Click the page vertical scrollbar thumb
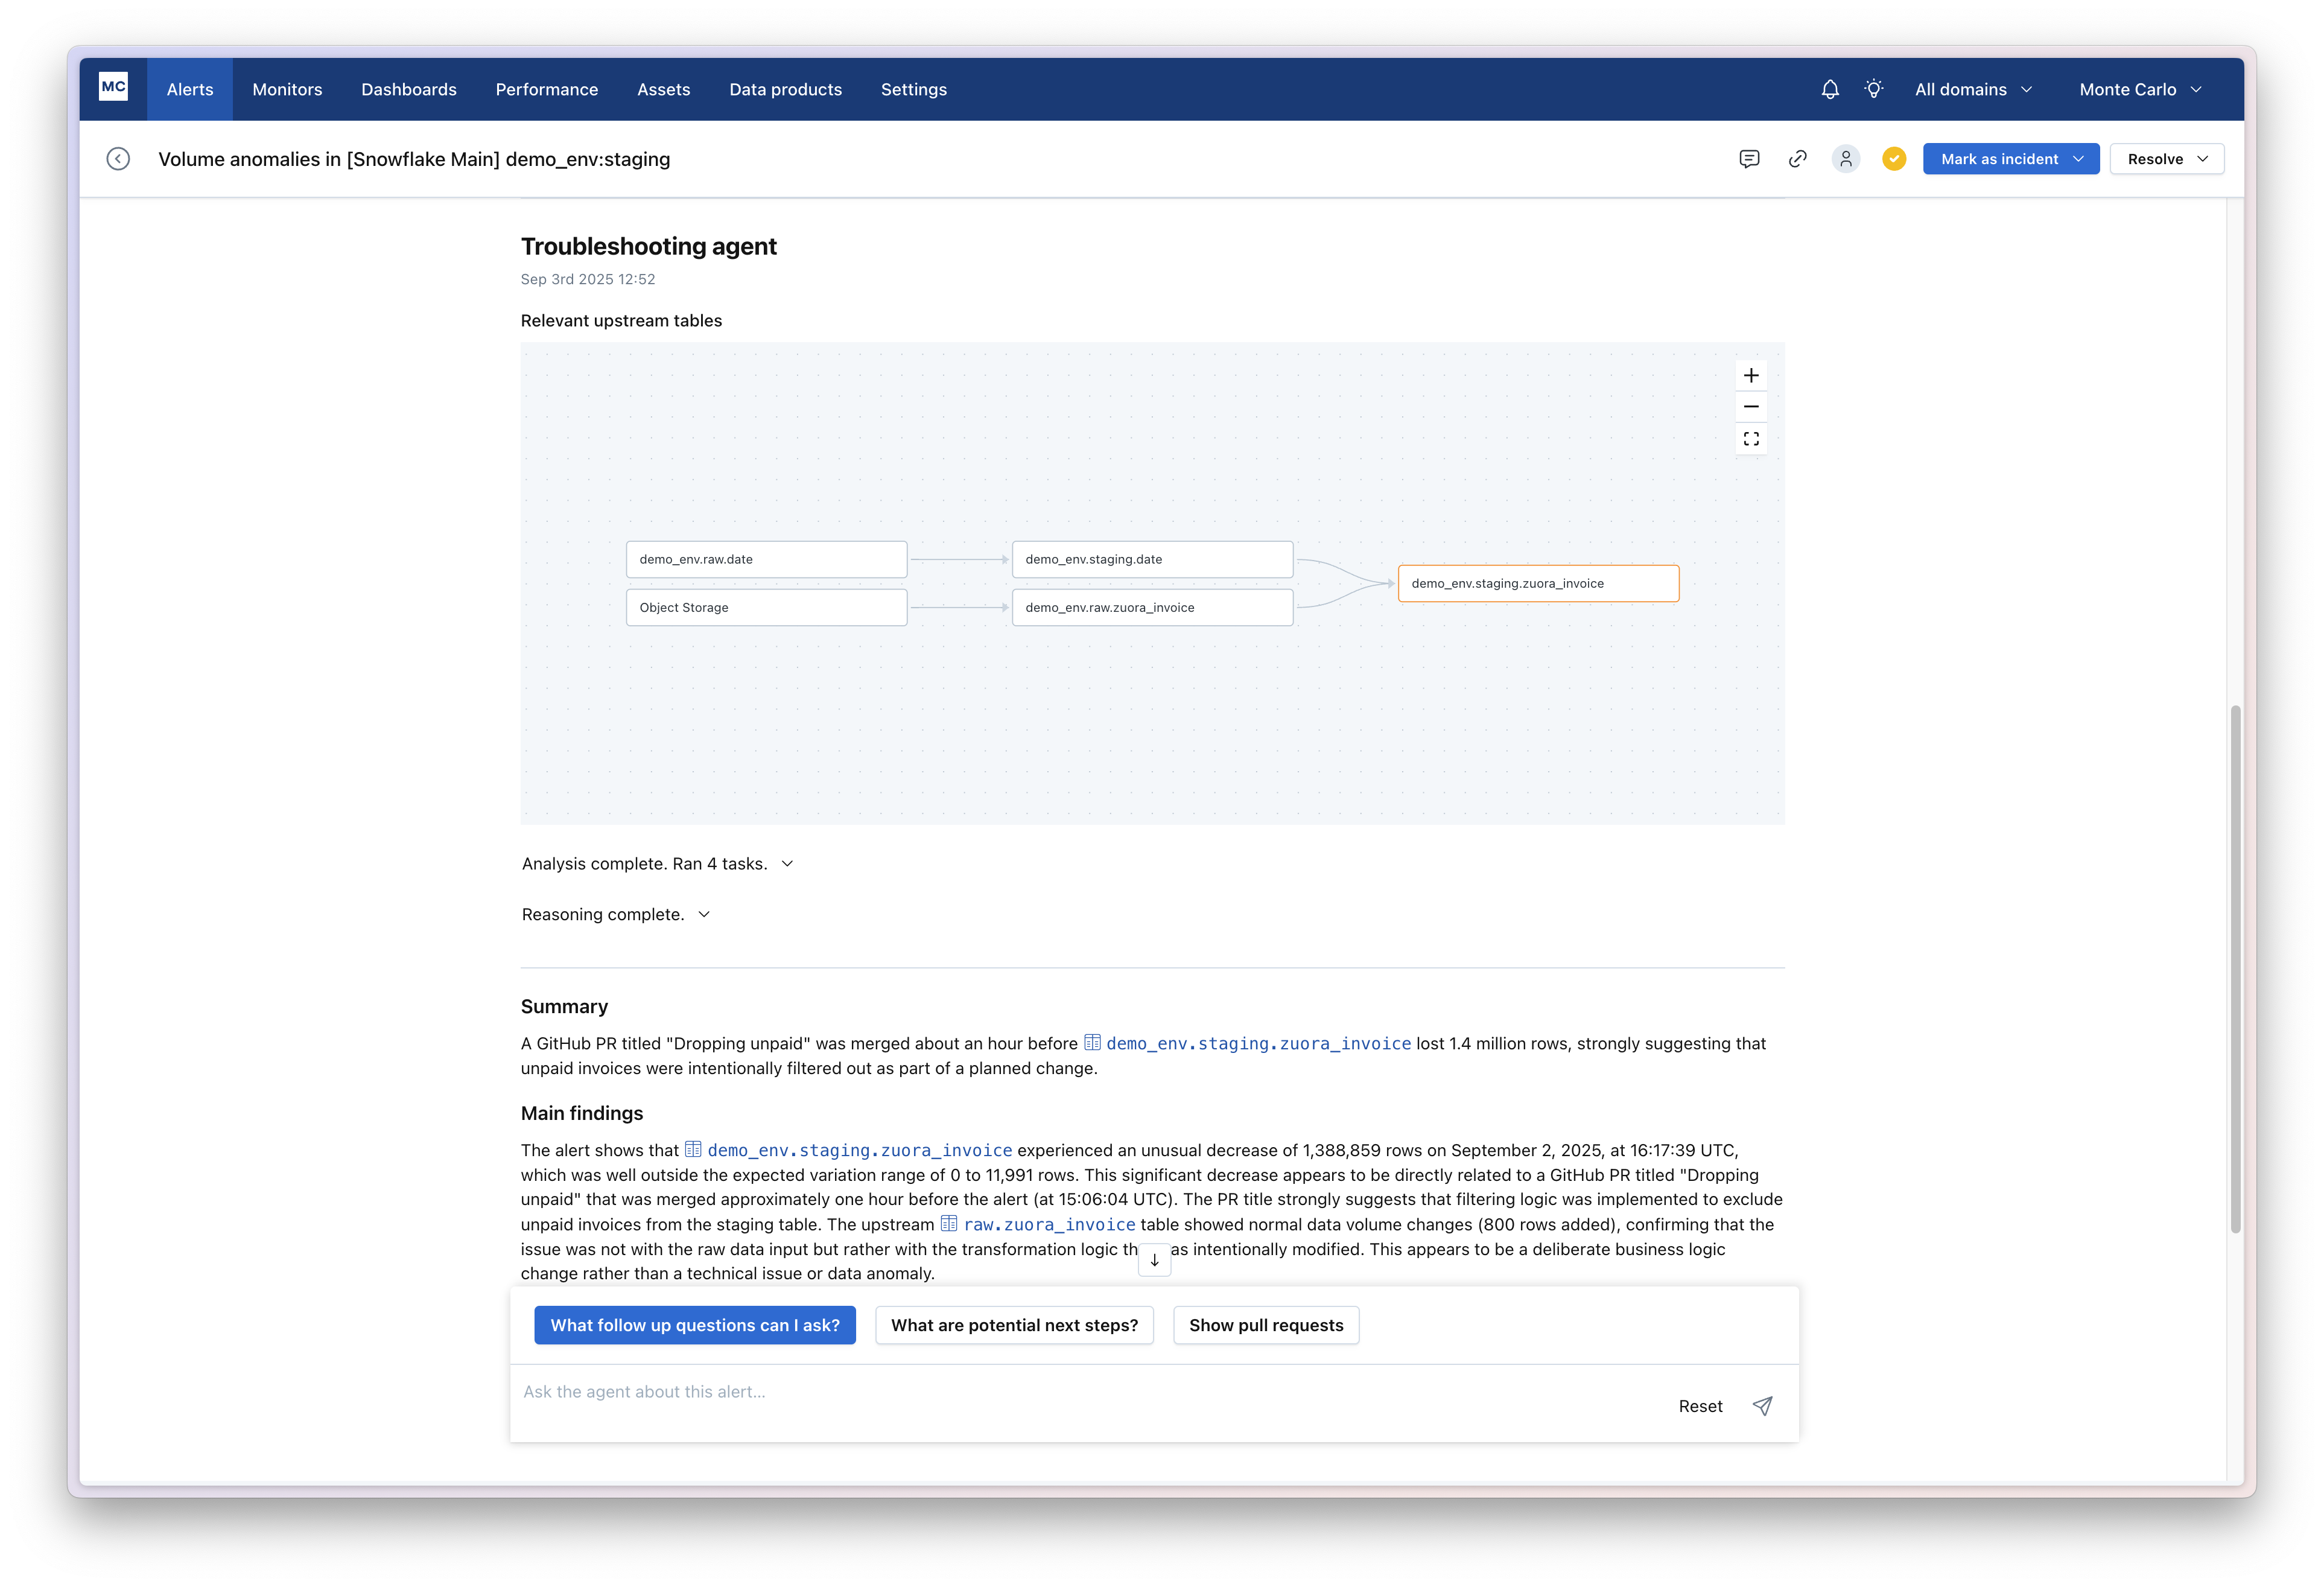Screen dimensions: 2324x1587 [2235, 968]
